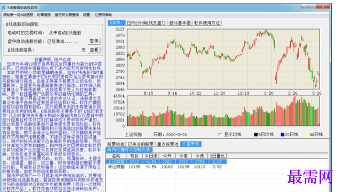
Task: Click the 名称 column header
Action: [x=116, y=156]
